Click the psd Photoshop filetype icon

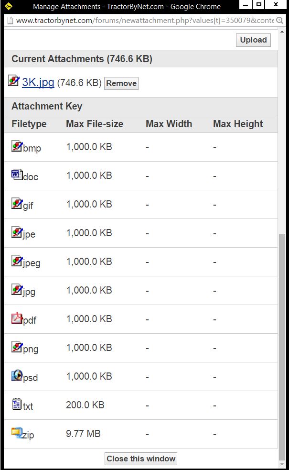pyautogui.click(x=17, y=376)
